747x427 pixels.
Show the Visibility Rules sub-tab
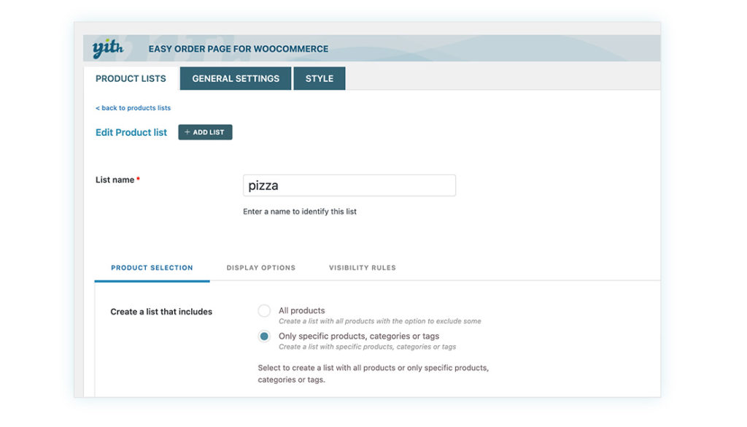click(x=362, y=268)
